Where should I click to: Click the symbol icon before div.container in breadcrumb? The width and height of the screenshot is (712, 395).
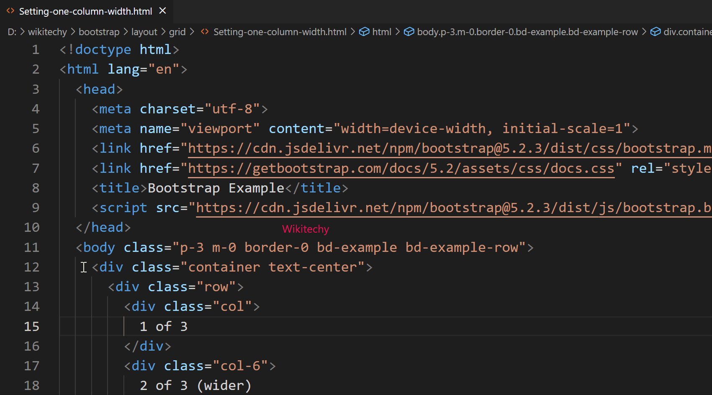[x=655, y=31]
